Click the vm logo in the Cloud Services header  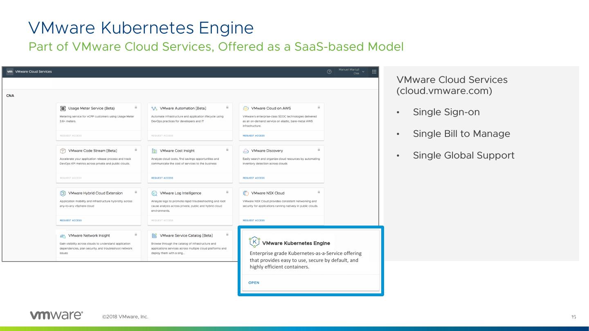point(10,72)
